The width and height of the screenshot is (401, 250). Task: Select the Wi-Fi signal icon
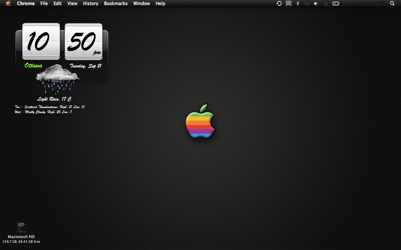[x=307, y=4]
